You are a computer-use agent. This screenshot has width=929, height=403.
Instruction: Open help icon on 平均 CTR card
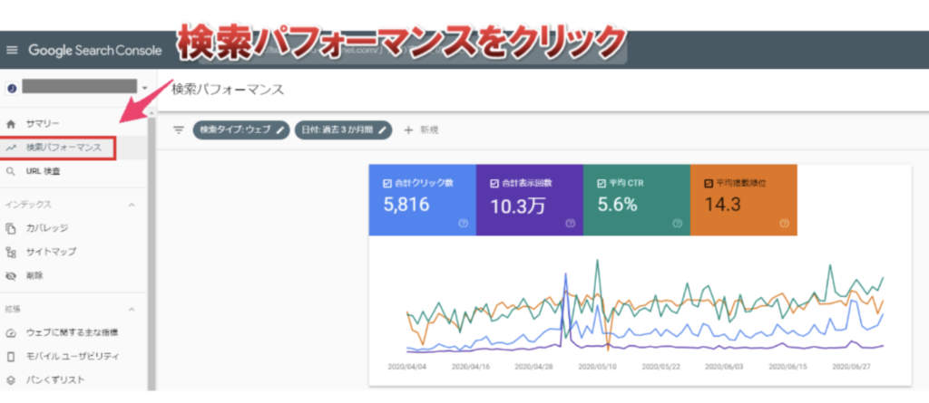coord(677,224)
